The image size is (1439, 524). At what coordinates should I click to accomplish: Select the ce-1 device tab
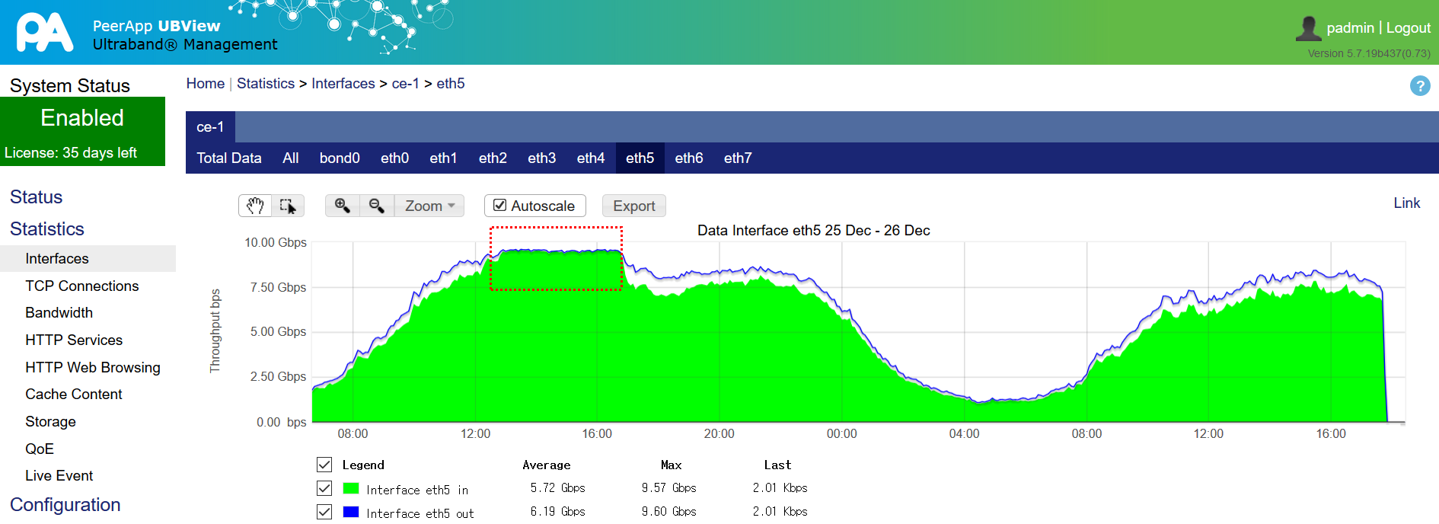pyautogui.click(x=210, y=127)
